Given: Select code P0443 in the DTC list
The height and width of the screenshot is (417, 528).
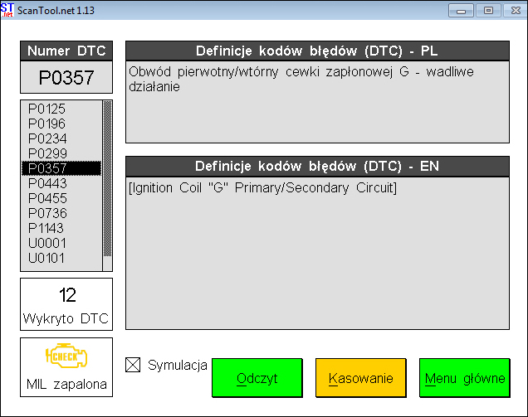Looking at the screenshot, I should click(47, 183).
